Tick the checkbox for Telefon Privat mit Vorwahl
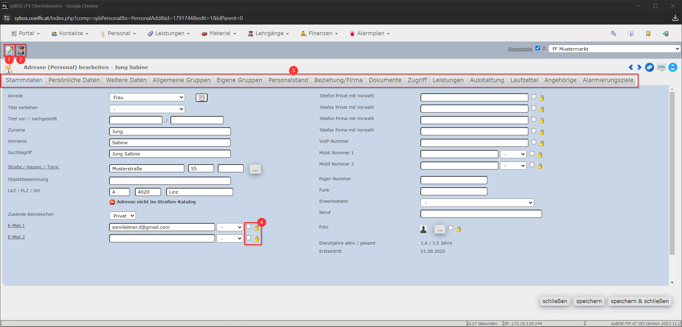The width and height of the screenshot is (682, 327). (x=534, y=97)
